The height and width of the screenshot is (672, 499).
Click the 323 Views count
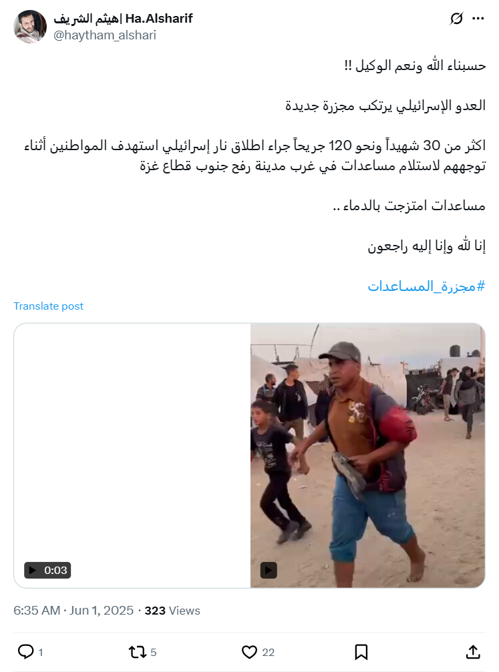pos(172,611)
